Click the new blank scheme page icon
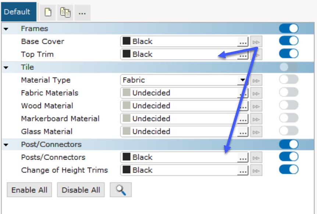Image resolution: width=317 pixels, height=214 pixels. pos(48,13)
